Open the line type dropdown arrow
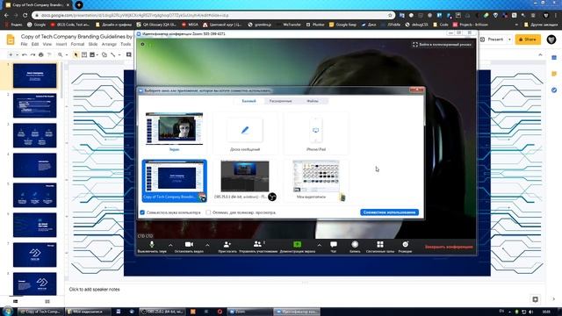 (x=119, y=54)
